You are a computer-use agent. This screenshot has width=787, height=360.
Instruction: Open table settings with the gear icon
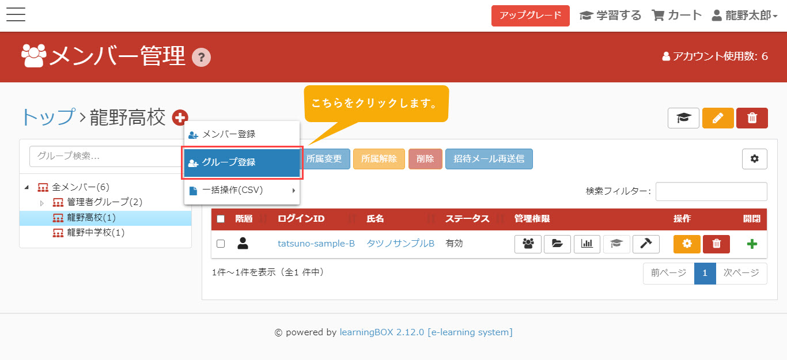click(754, 159)
